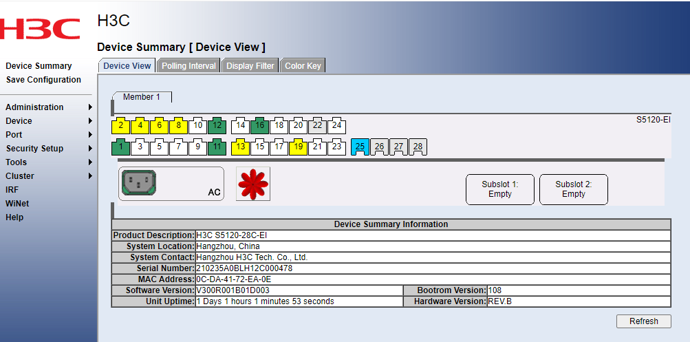Viewport: 690px width, 342px height.
Task: Select Subslot 2 Empty box
Action: tap(573, 189)
